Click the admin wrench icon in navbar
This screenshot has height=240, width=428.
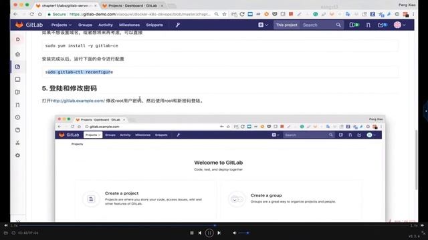pyautogui.click(x=178, y=25)
